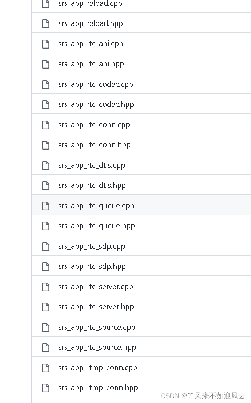251x403 pixels.
Task: Click file icon next to srs_app_rtc_dtls.cpp
Action: [46, 165]
